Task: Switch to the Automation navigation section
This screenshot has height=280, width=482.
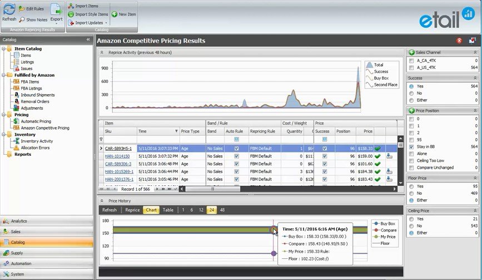Action: [x=47, y=264]
